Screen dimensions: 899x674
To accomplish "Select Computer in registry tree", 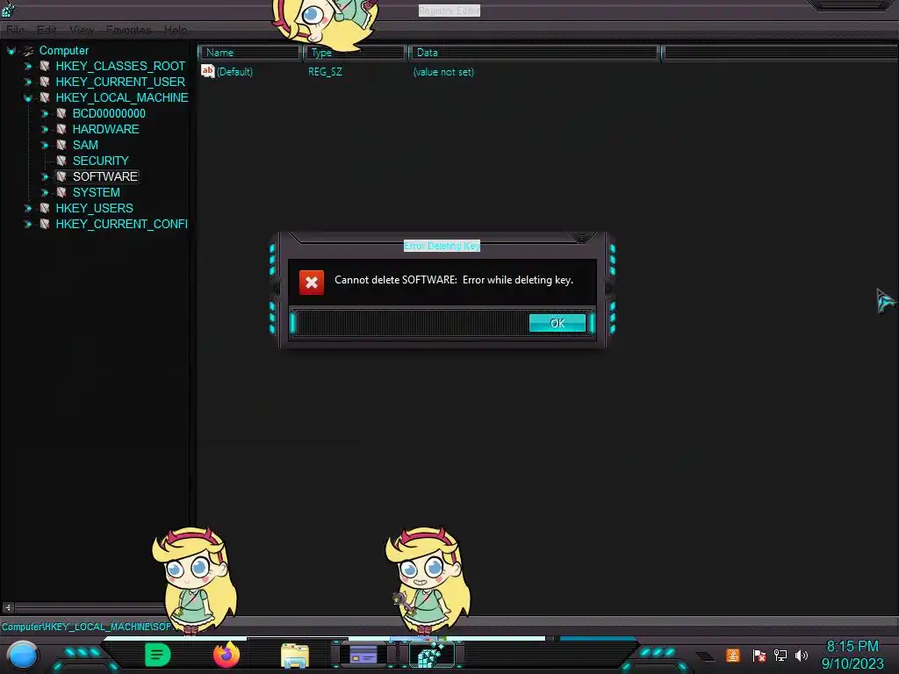I will [63, 50].
